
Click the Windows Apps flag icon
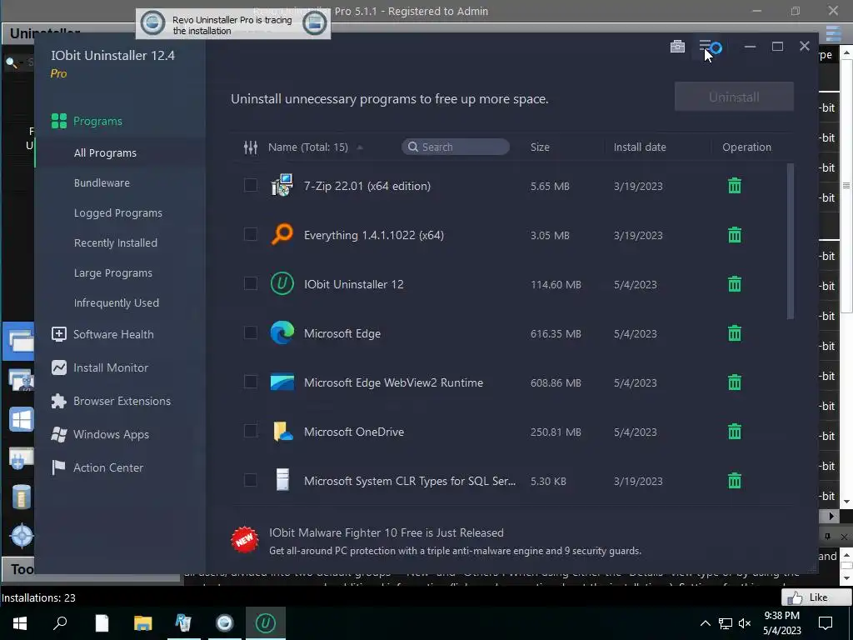(x=59, y=434)
